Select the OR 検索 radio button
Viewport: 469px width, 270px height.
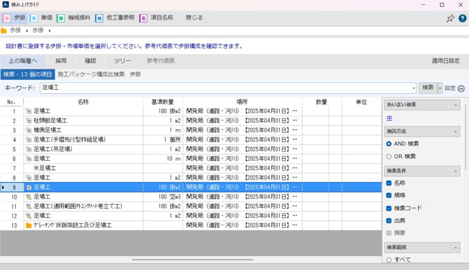[x=389, y=156]
